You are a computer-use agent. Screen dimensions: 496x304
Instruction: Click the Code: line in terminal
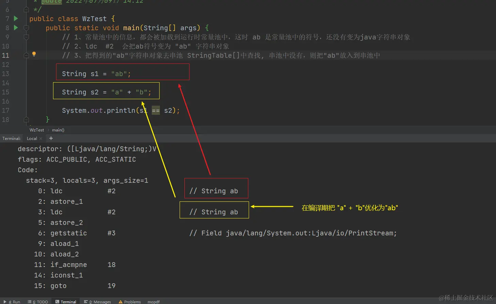[x=28, y=170]
